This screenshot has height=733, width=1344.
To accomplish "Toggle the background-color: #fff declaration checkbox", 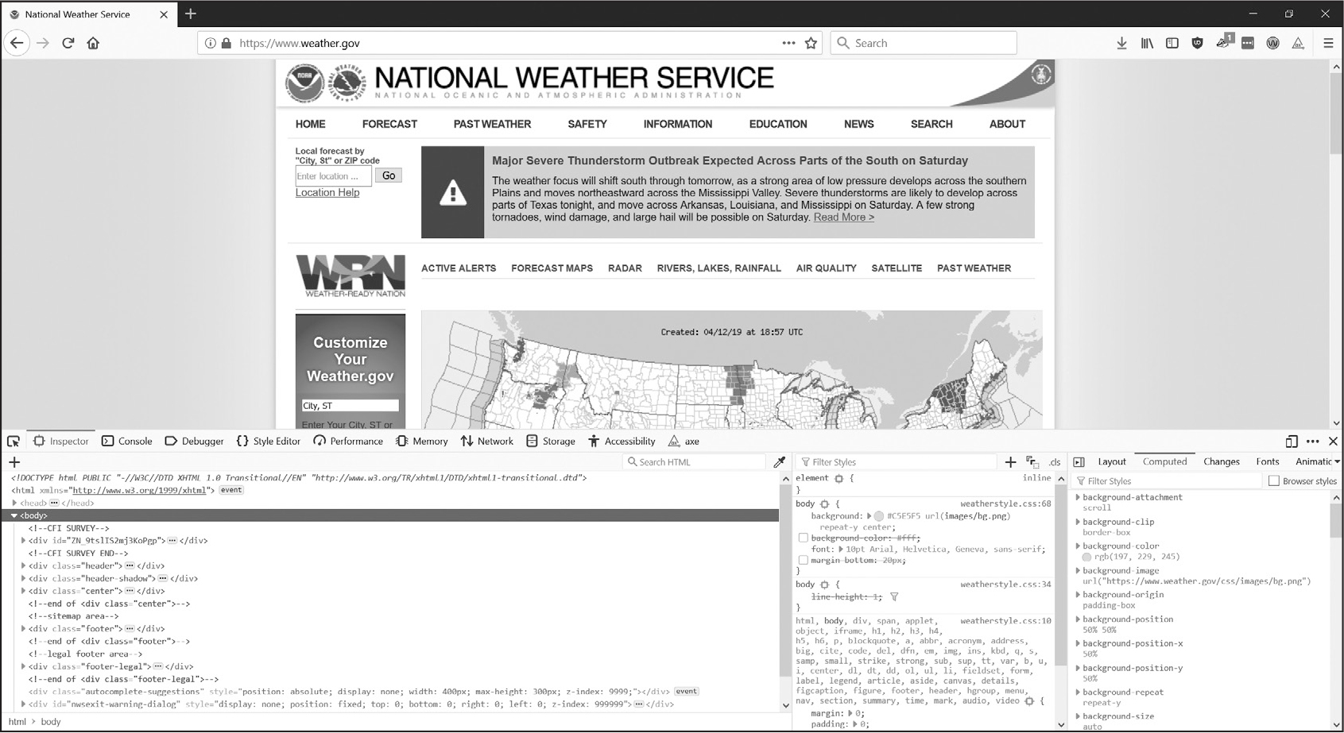I will [x=803, y=538].
